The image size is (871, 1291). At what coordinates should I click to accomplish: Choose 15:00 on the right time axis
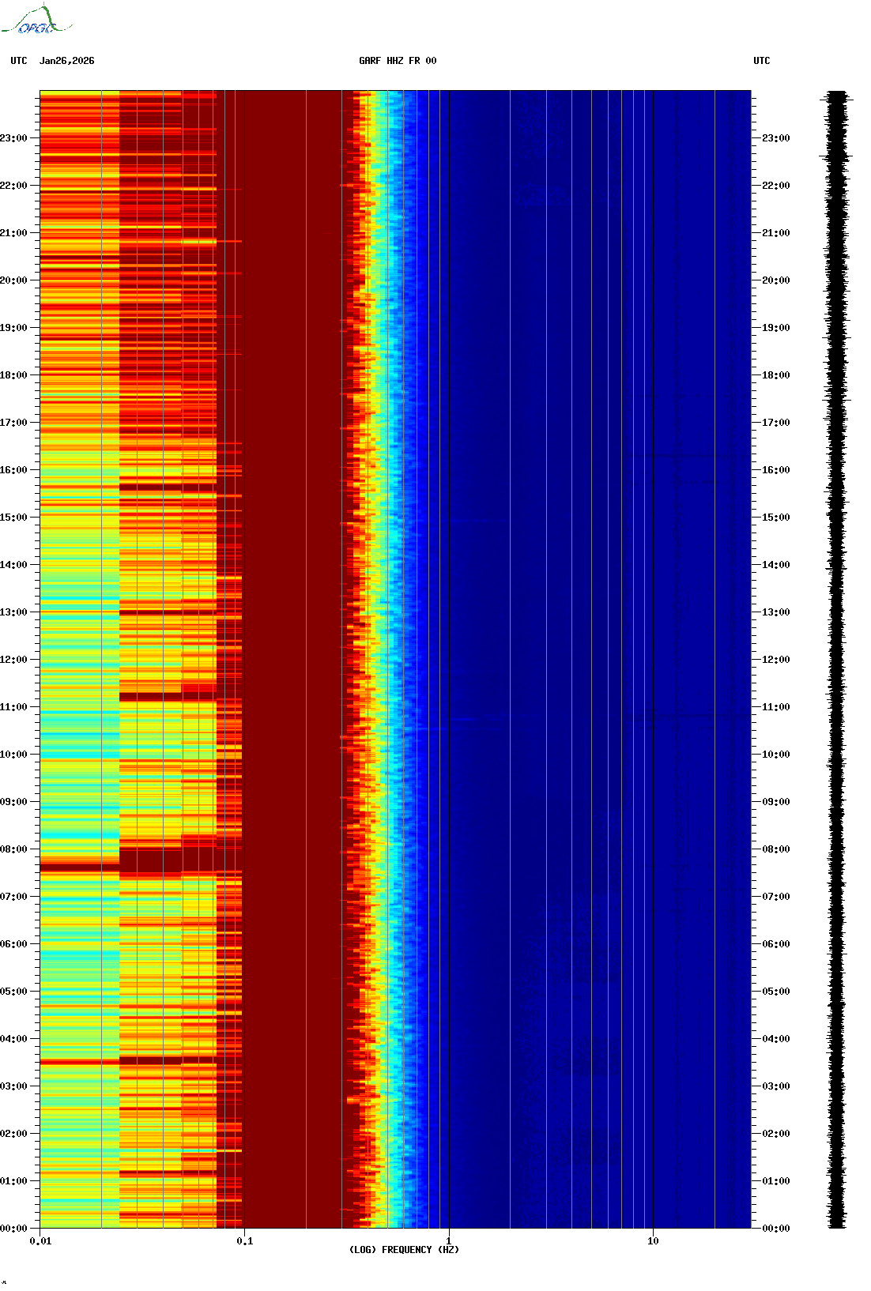[775, 518]
